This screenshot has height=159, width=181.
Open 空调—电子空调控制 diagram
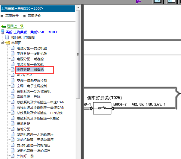32,86
